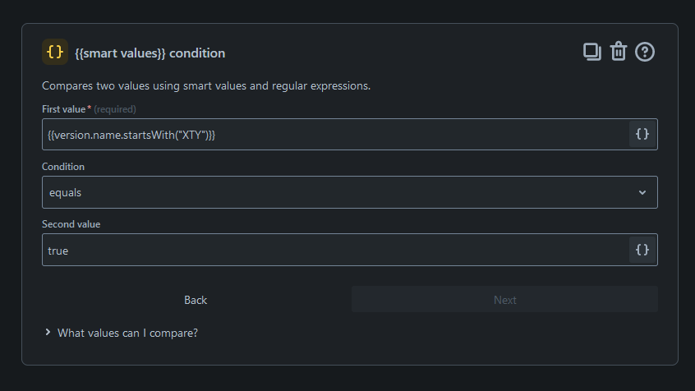Expand "What values can I compare?" section
The image size is (695, 391).
(127, 333)
